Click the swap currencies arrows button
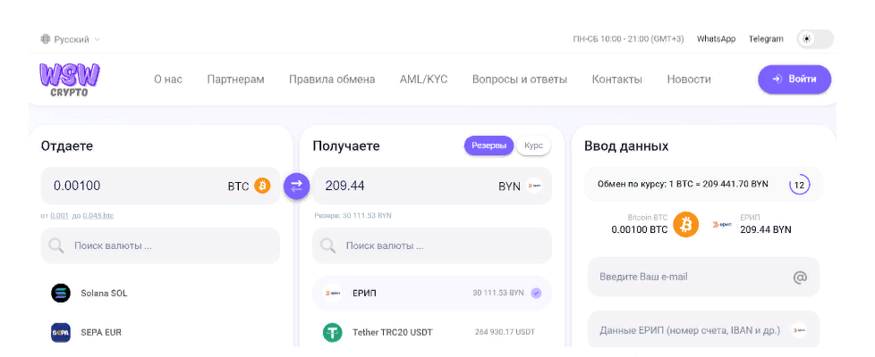Viewport: 875px width, 357px height. point(297,186)
